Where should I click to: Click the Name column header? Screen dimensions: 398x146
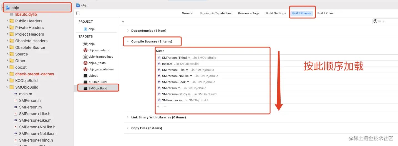[x=160, y=51]
